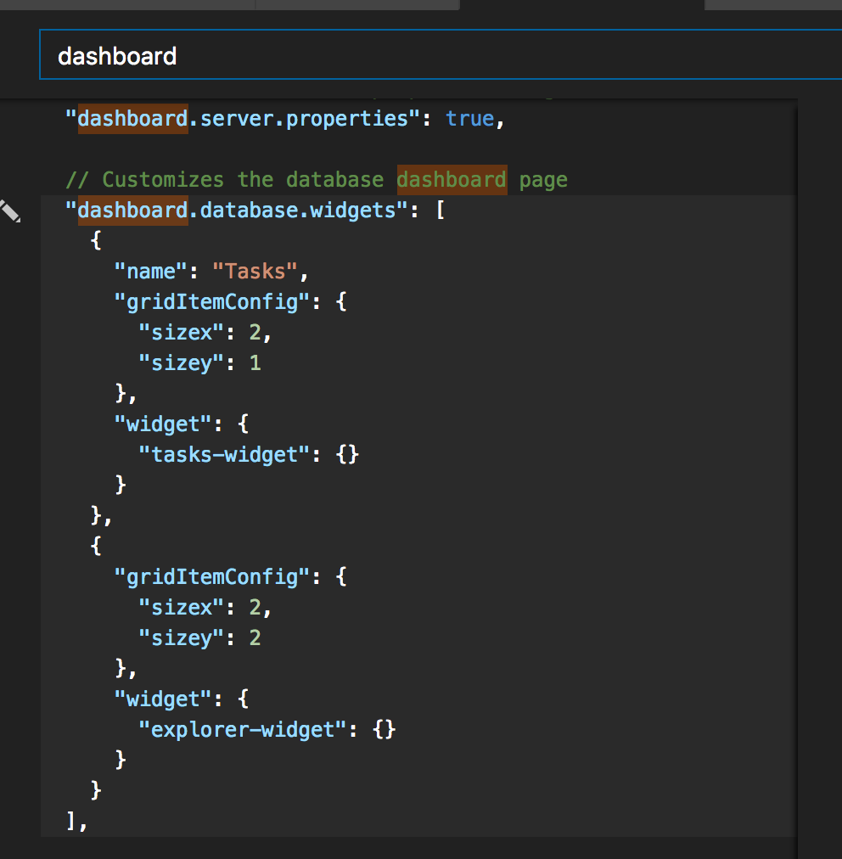
Task: Click the "Tasks" string value
Action: pyautogui.click(x=255, y=272)
